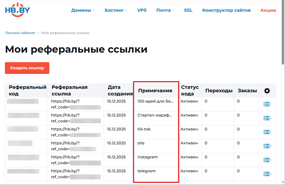
Task: Expand the Домены dropdown menu
Action: [83, 10]
